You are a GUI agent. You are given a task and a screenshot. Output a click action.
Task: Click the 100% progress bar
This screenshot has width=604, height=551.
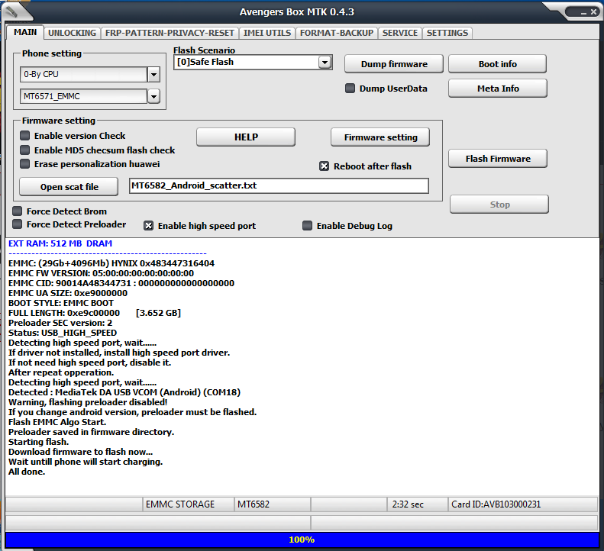click(302, 540)
